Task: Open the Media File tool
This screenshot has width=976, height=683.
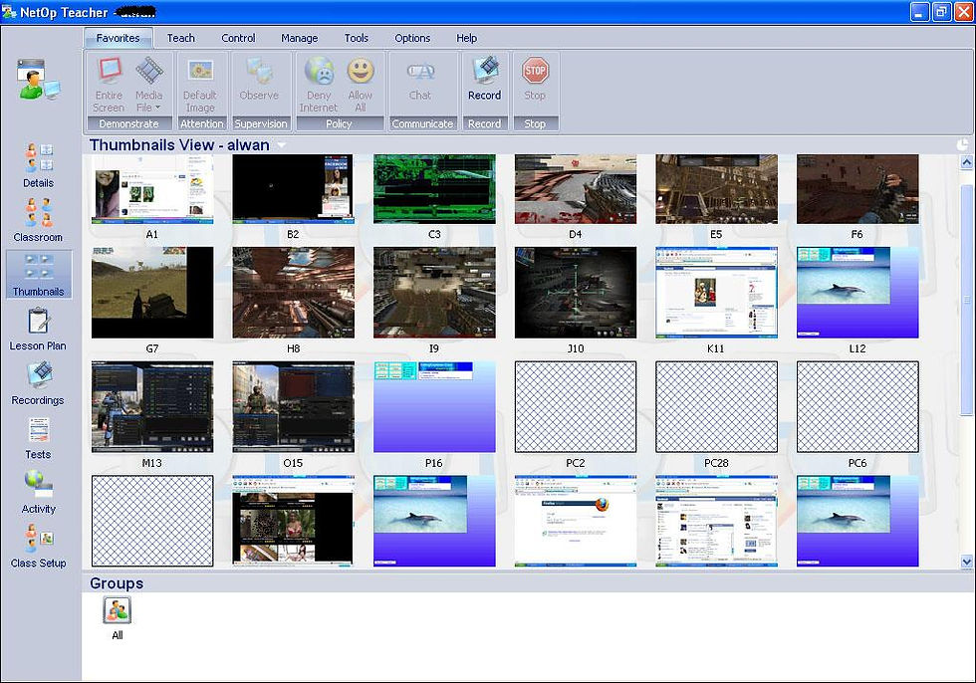Action: tap(148, 84)
